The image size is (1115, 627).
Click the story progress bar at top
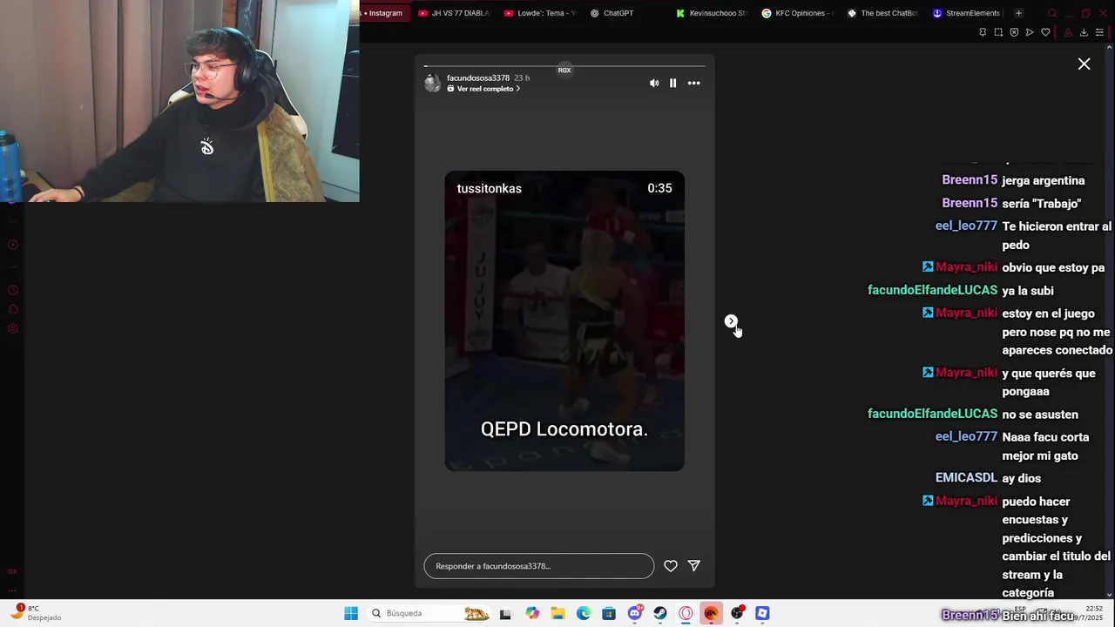(564, 66)
